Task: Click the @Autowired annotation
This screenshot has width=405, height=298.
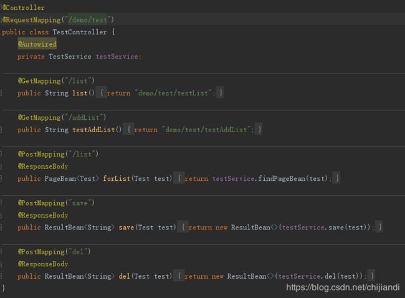Action: [x=37, y=44]
